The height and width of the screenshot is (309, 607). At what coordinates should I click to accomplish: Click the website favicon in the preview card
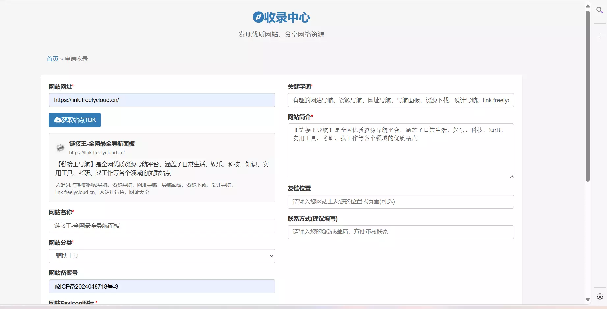[60, 148]
